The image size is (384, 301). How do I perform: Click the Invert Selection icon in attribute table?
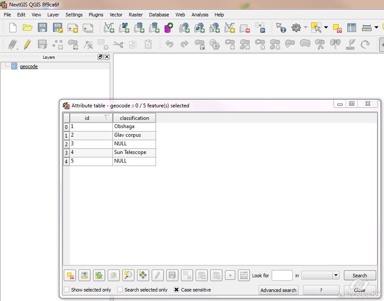pos(99,276)
